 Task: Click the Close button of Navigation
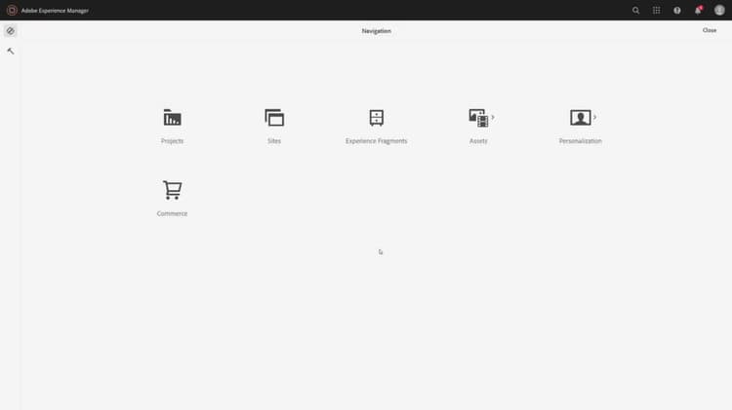[x=710, y=30]
